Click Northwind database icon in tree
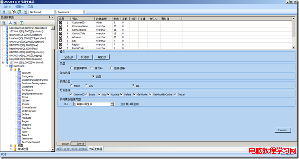 pos(11,66)
